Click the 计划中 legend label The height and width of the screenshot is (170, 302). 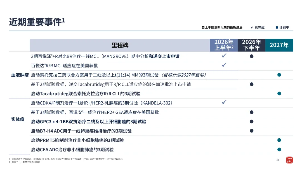point(284,28)
